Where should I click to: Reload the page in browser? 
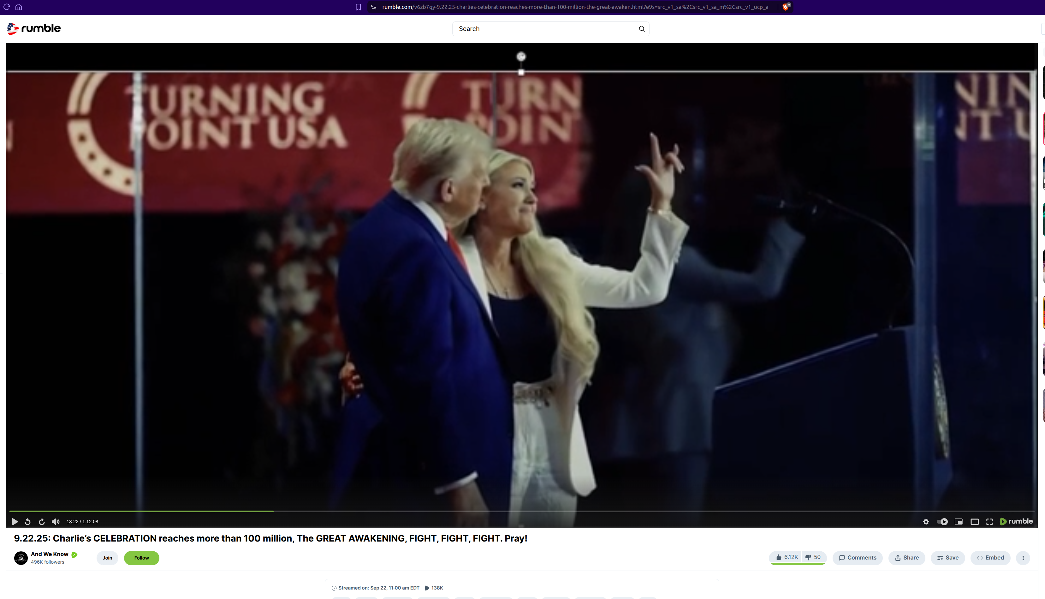click(x=7, y=7)
